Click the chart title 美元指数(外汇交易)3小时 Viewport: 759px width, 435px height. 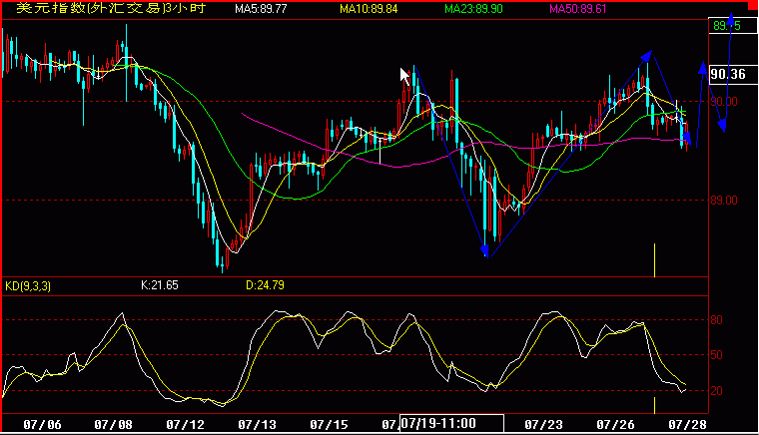(x=111, y=8)
